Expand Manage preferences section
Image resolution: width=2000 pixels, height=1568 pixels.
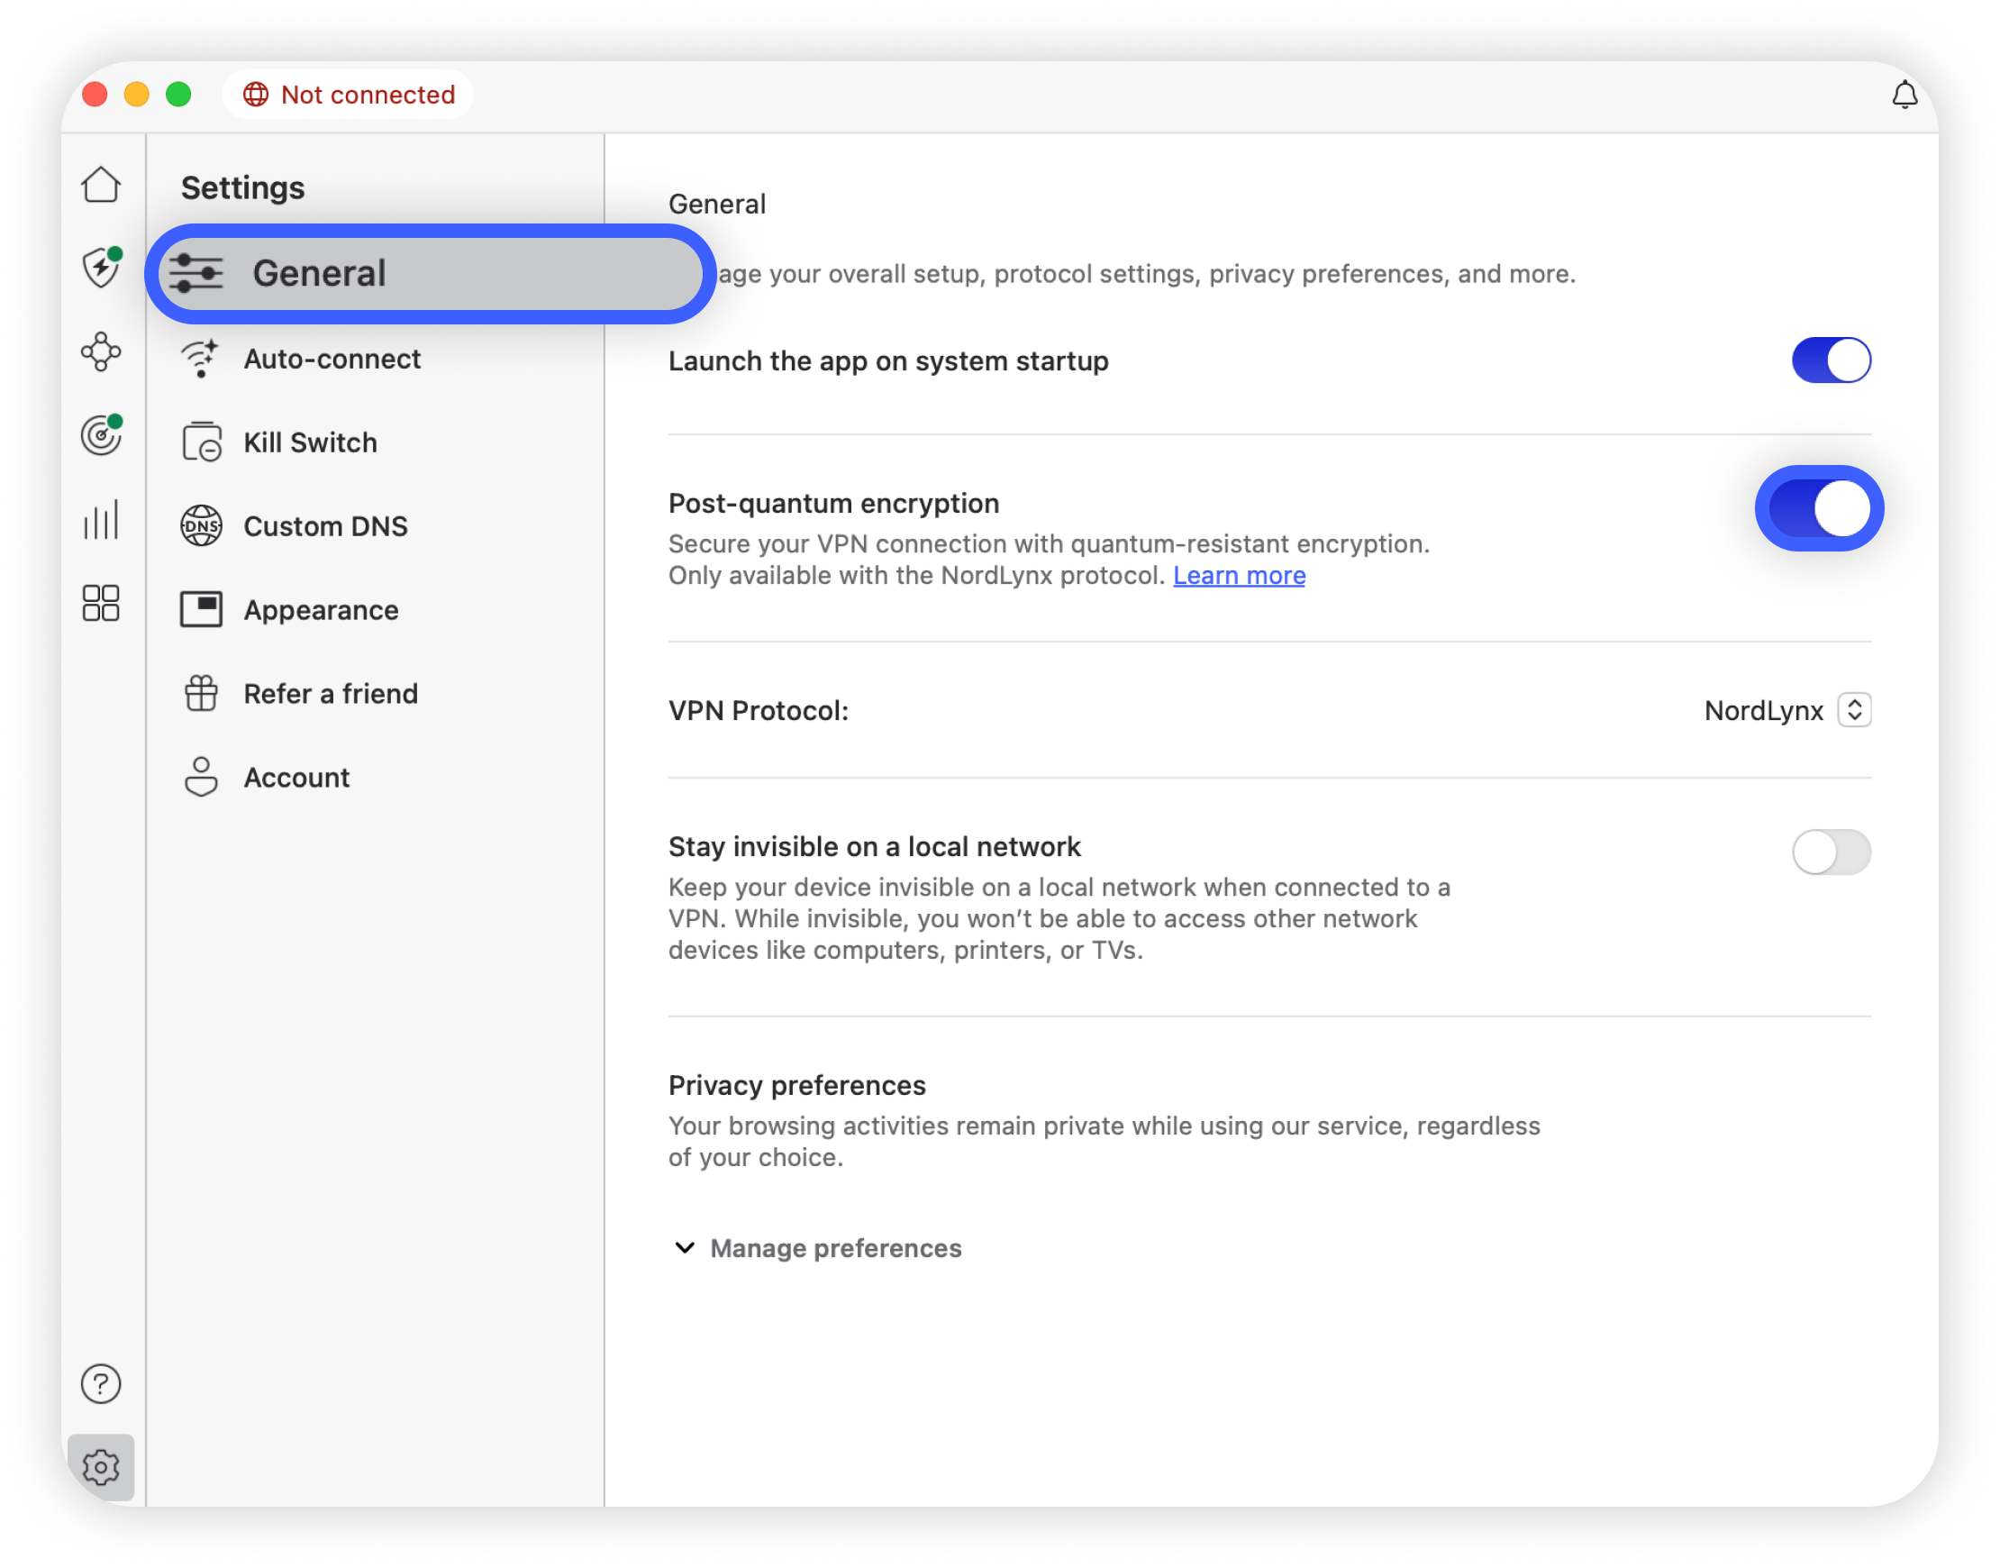[x=818, y=1248]
